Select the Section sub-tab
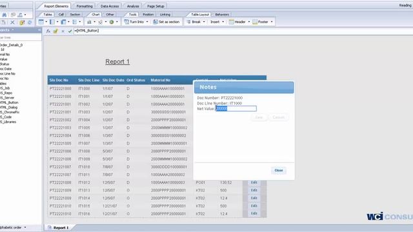The width and height of the screenshot is (413, 232). pos(75,14)
